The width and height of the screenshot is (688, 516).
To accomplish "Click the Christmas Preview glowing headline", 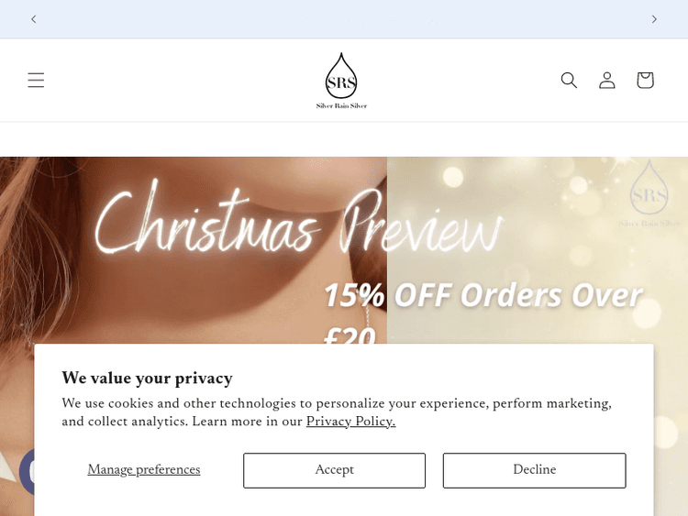I will click(298, 217).
